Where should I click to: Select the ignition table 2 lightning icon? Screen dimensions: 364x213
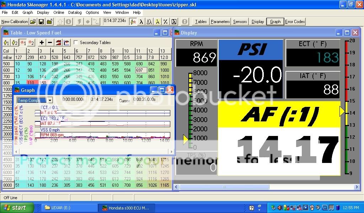(x=15, y=42)
